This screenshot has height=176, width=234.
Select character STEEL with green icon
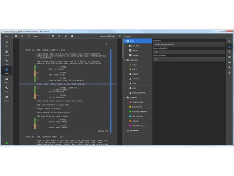(138, 64)
